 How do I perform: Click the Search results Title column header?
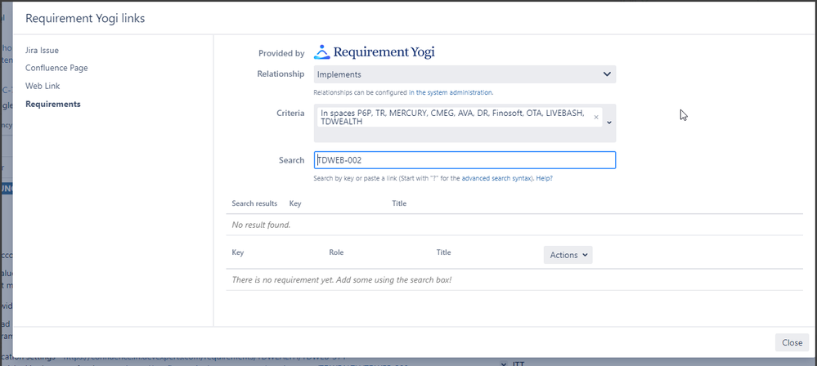(x=399, y=203)
